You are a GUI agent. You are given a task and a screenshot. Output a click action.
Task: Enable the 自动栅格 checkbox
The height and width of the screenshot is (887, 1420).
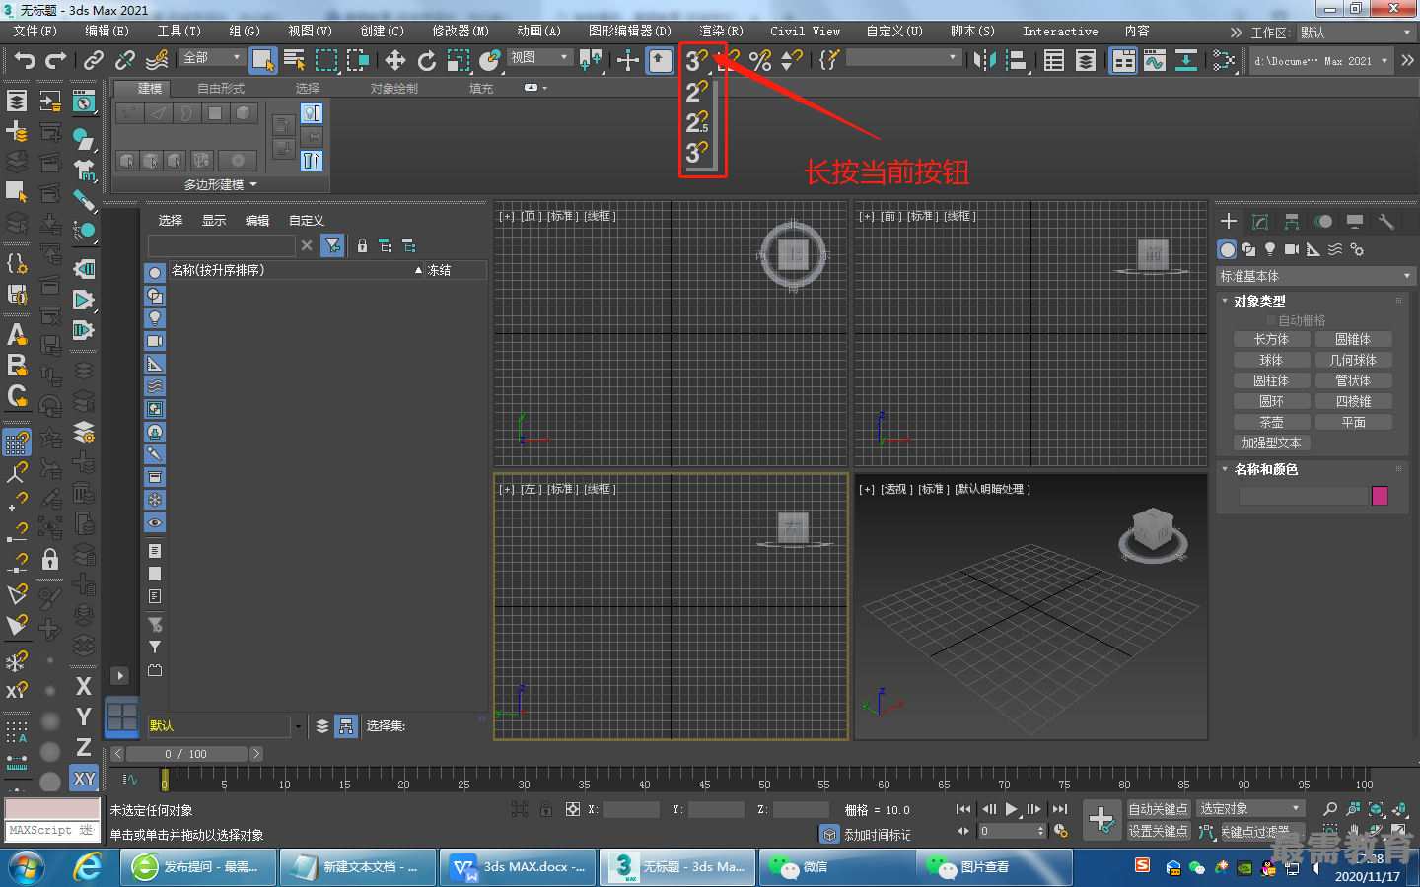tap(1271, 320)
